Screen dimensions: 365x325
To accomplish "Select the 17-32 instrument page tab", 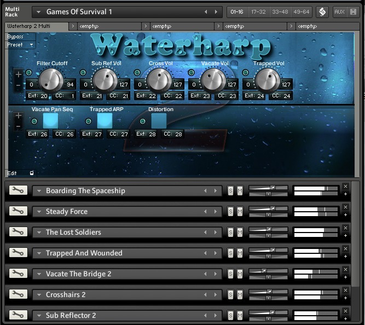I will [x=258, y=11].
